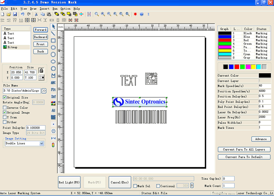Enable the Inverse Color checkbox
The height and width of the screenshot is (196, 274).
tap(5, 108)
